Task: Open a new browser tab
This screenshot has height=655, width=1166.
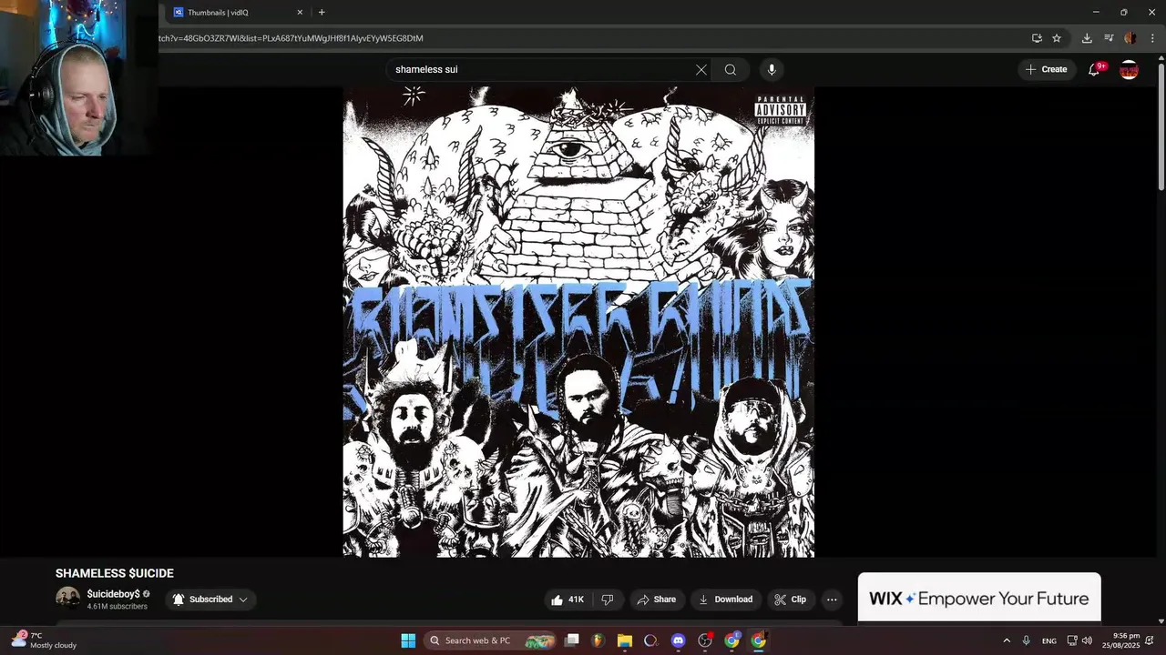Action: click(x=322, y=13)
